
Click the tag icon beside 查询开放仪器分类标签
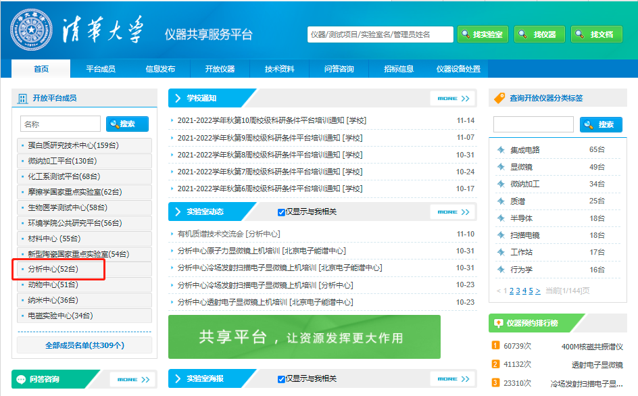[499, 98]
